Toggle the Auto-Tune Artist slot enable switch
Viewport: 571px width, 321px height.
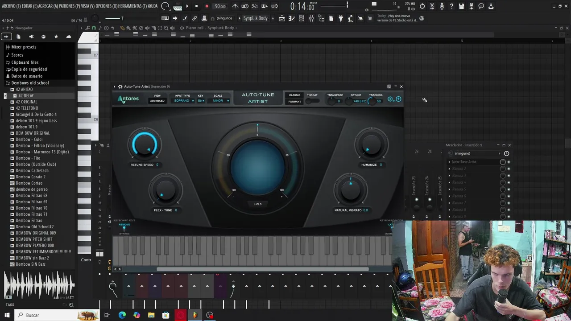[509, 162]
